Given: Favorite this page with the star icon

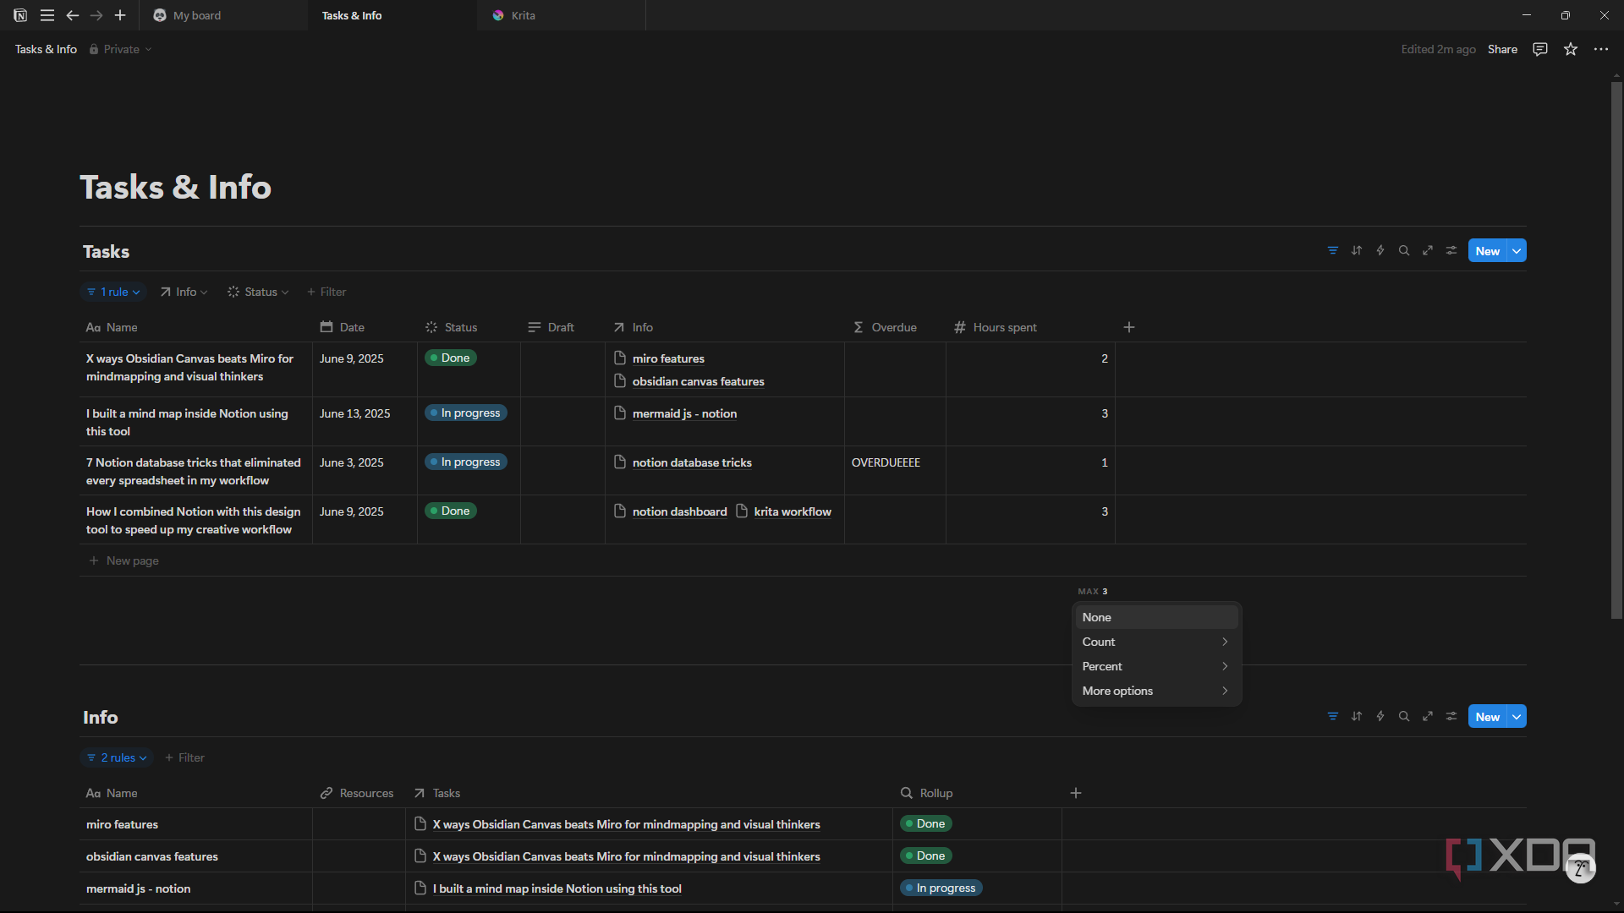Looking at the screenshot, I should [x=1571, y=49].
